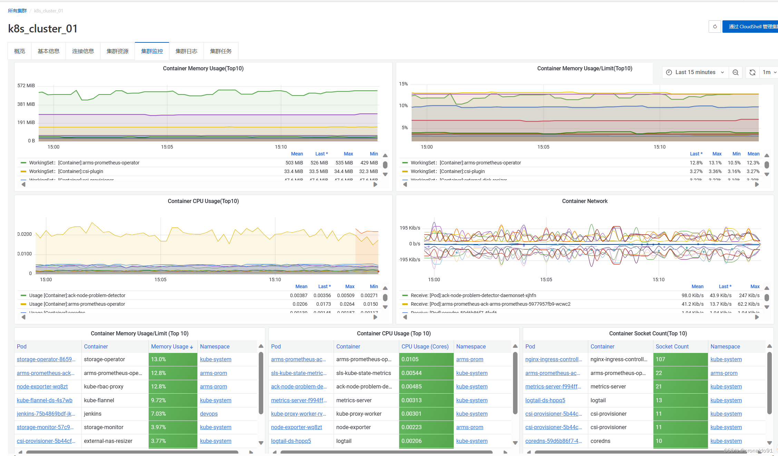The image size is (778, 456).
Task: Click down arrow of Socket Count table scrollbar
Action: [x=770, y=443]
